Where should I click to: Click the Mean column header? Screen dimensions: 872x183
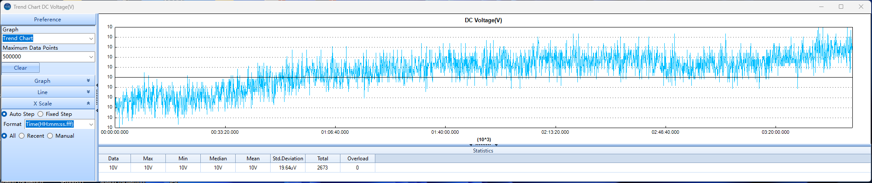[253, 159]
